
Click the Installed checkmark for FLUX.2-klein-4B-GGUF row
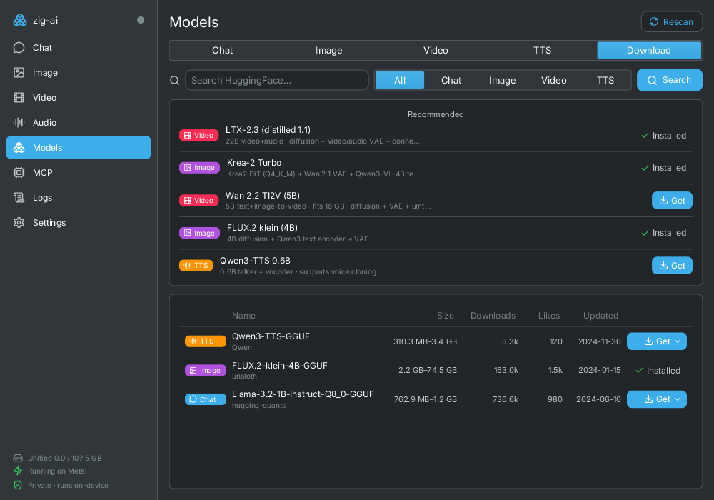pos(639,371)
